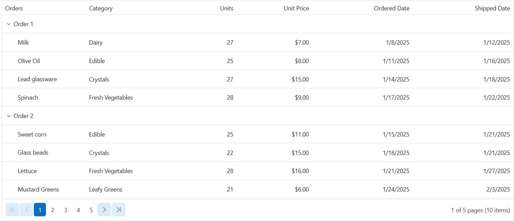Go to next page arrow icon

pos(104,210)
